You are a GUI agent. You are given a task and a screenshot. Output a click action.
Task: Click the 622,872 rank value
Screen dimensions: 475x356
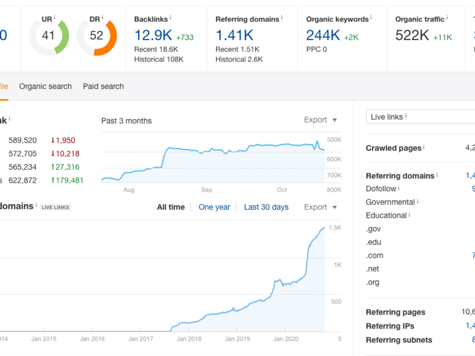23,180
